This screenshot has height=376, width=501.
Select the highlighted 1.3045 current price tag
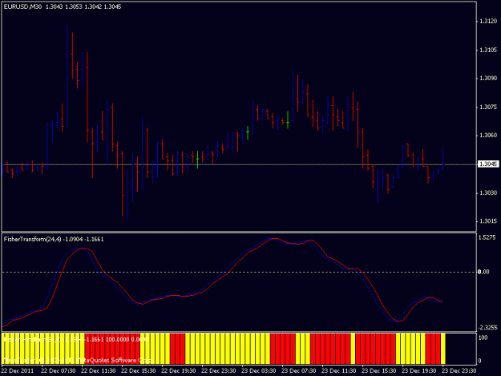488,164
